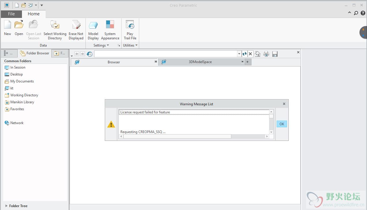Select 'Requesting CREOPMA_SSQ ...' message line
The width and height of the screenshot is (367, 210).
[x=143, y=132]
